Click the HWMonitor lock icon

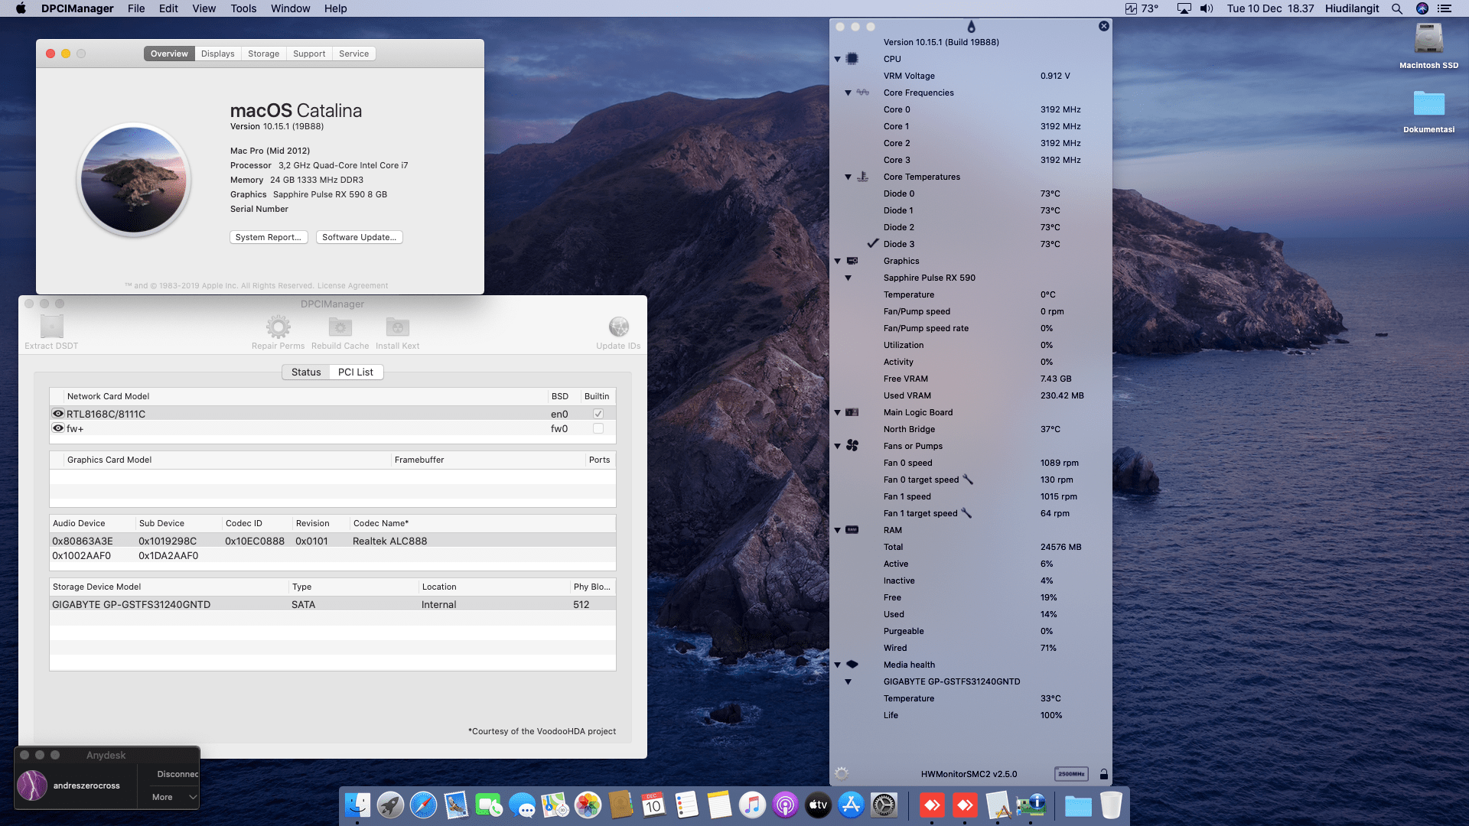coord(1103,774)
